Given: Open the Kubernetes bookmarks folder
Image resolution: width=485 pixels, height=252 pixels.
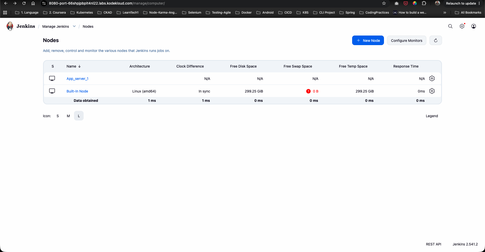Looking at the screenshot, I should pos(82,12).
